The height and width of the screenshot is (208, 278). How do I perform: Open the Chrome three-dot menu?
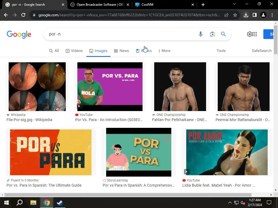(x=272, y=15)
